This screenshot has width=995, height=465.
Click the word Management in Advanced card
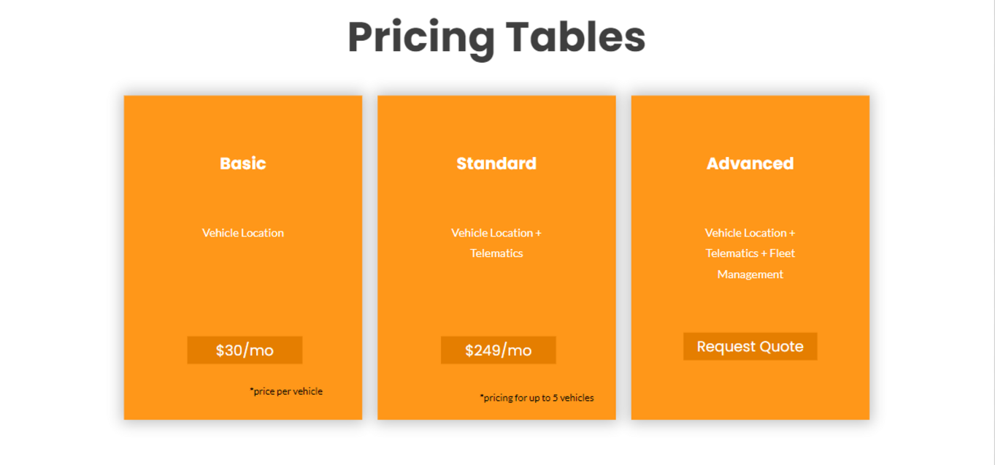click(x=750, y=274)
